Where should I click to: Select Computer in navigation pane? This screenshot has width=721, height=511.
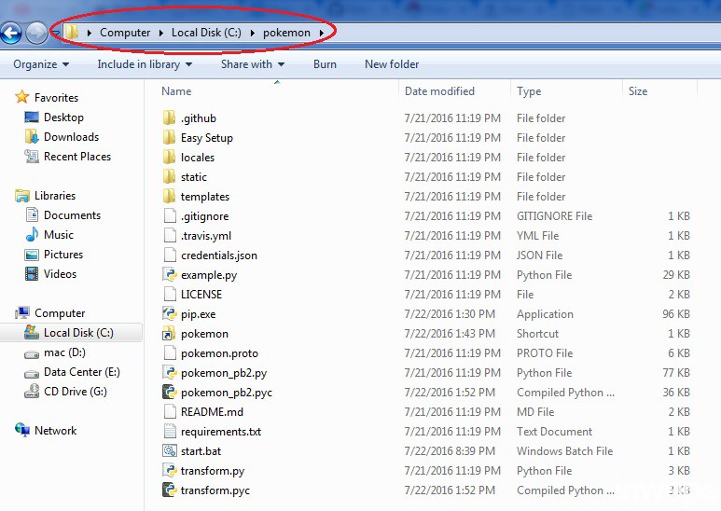pyautogui.click(x=60, y=313)
